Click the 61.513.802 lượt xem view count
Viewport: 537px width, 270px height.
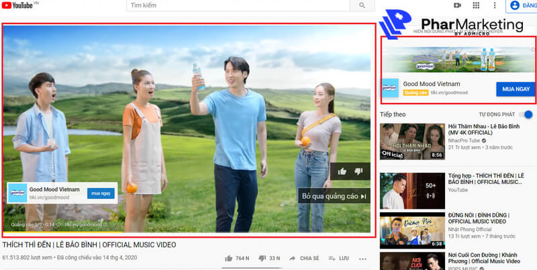tap(28, 257)
